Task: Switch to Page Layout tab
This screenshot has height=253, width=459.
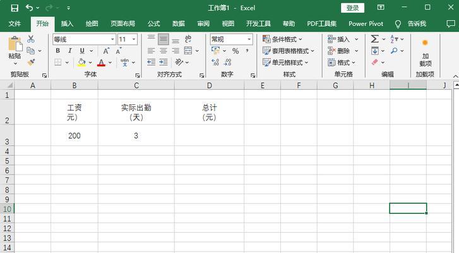Action: [122, 24]
